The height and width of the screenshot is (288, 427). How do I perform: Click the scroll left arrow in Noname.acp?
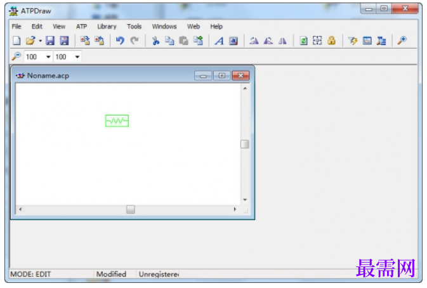tap(20, 209)
